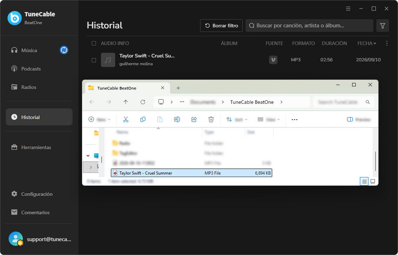
Task: Toggle the select-all checkbox next to AUDIO INFO
Action: [x=94, y=43]
